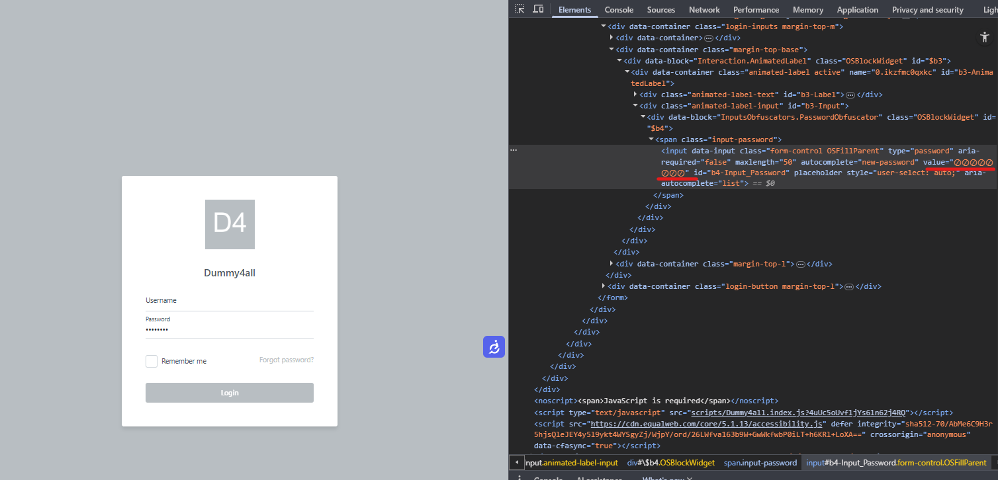Click the accessibility person icon in DevTools
998x480 pixels.
click(x=984, y=37)
